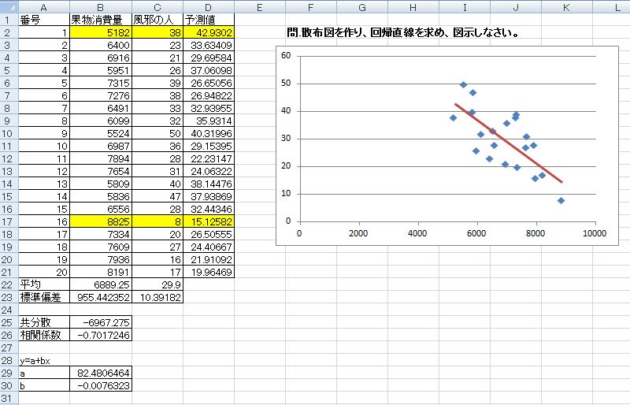Click cell containing slope -0.0076323
The width and height of the screenshot is (630, 405).
point(101,385)
